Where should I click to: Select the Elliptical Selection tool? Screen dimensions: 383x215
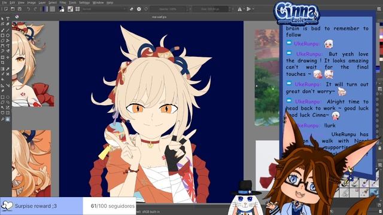[x=8, y=97]
